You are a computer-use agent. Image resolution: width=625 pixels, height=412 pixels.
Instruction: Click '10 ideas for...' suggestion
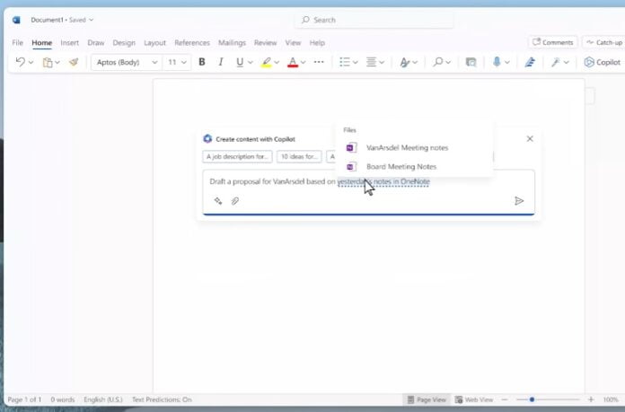[299, 156]
